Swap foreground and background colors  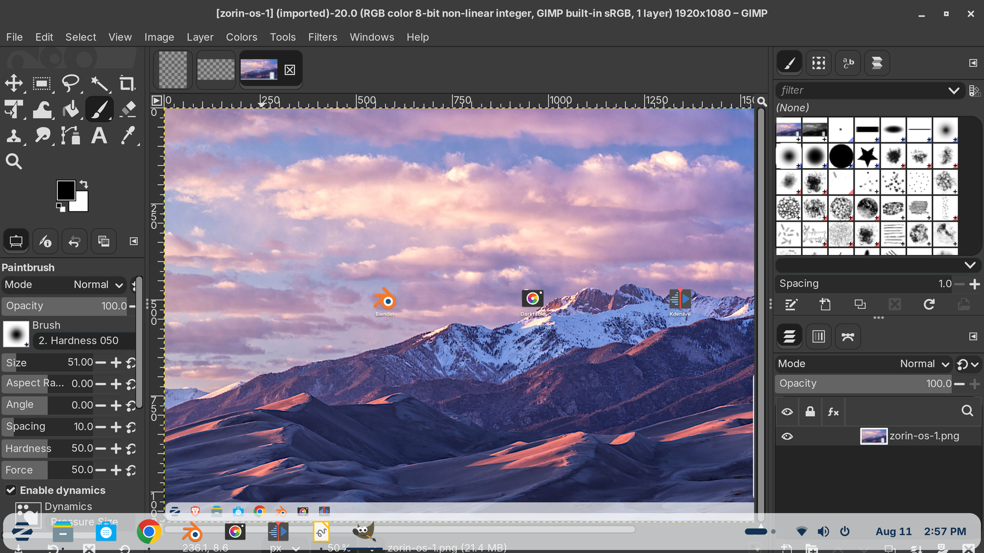point(84,184)
